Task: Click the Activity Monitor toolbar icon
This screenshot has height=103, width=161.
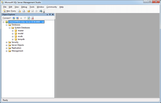Action: click(41, 11)
